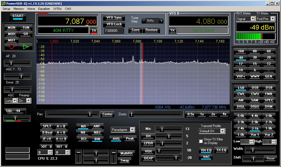Select DIGU mode
Viewport: 281px width, 167px height.
pos(255,106)
